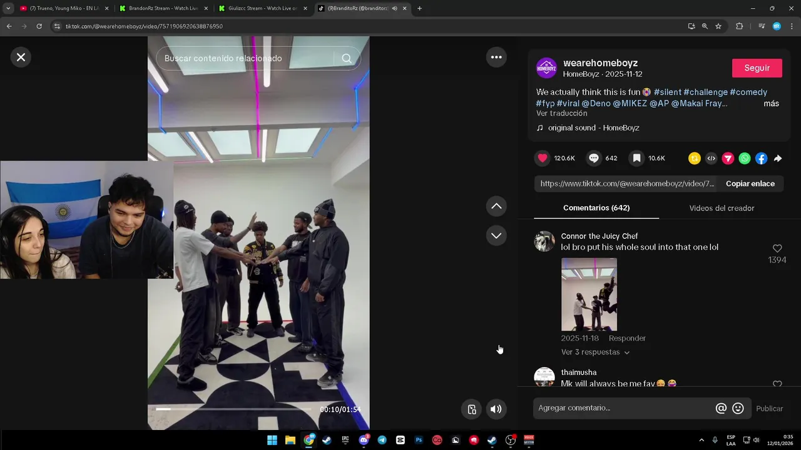
Task: Open the wearehomeboyz username link
Action: [600, 63]
